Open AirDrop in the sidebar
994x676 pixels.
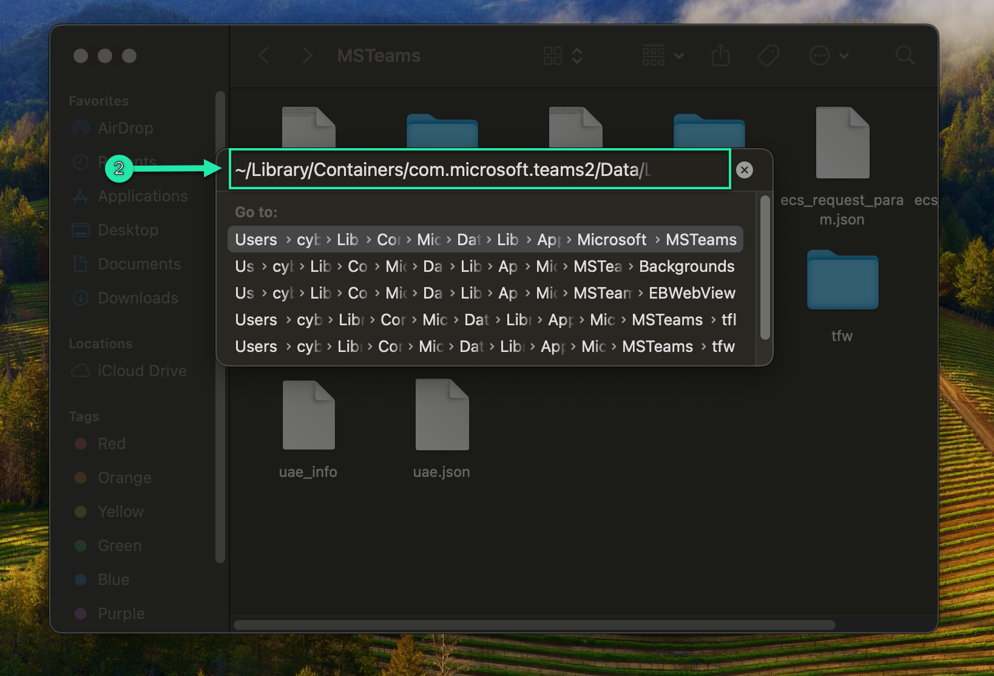(x=113, y=128)
